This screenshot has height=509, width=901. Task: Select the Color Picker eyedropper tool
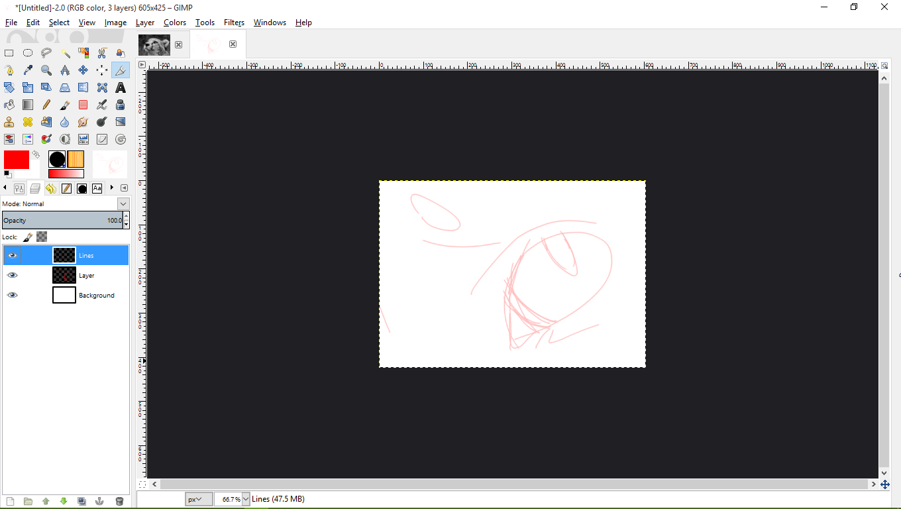(x=28, y=70)
